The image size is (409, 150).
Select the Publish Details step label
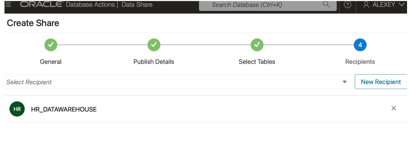coord(154,62)
